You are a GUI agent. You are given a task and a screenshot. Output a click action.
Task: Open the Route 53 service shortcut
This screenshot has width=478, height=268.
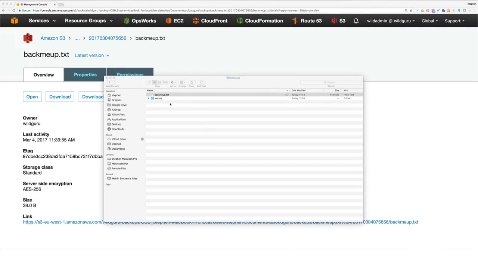307,21
